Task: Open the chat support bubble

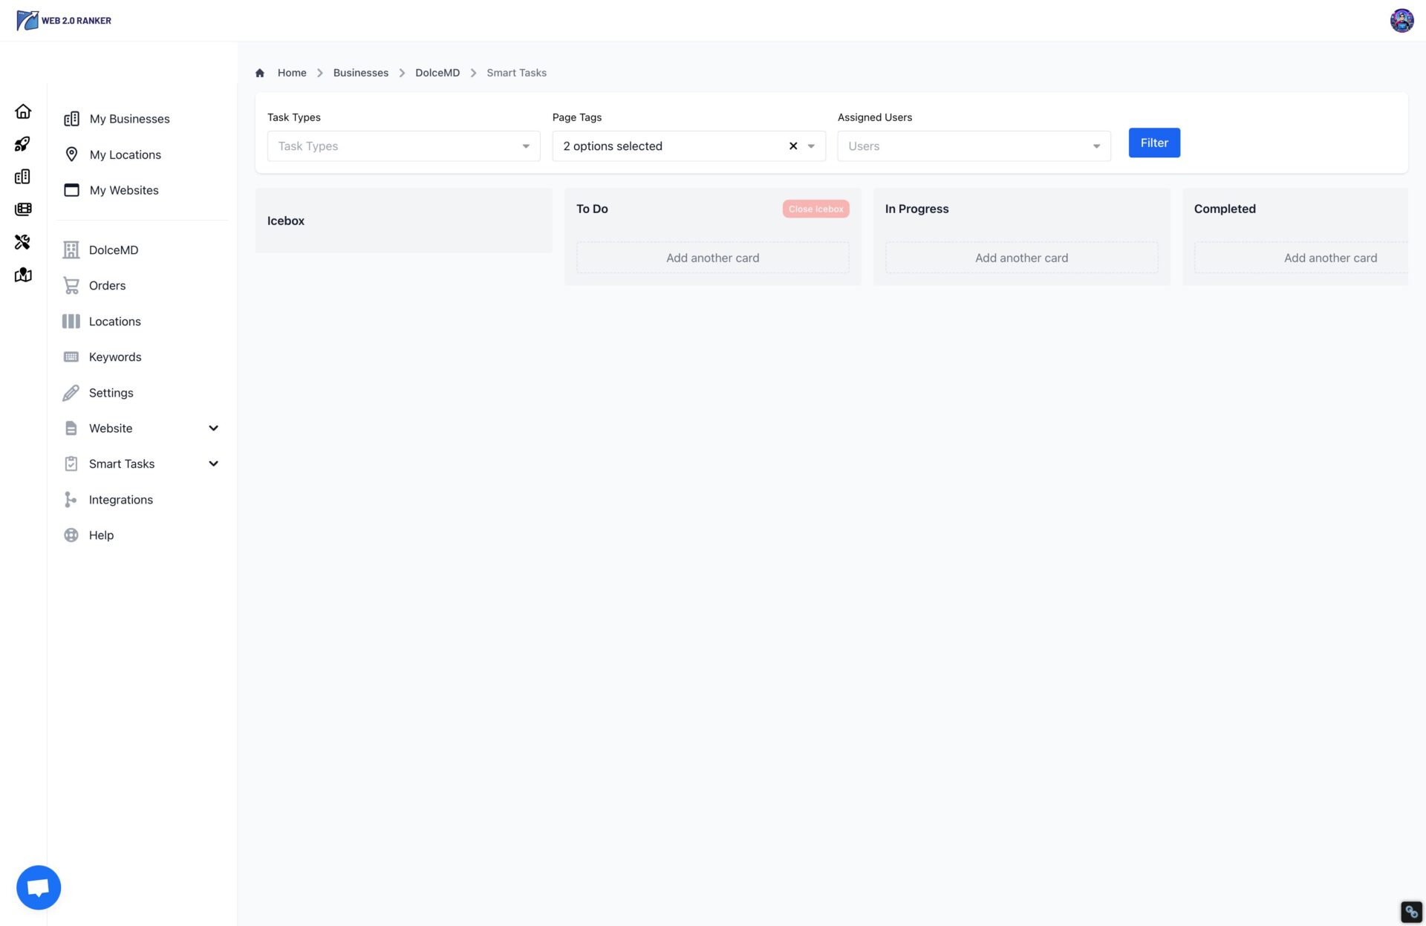Action: [38, 886]
